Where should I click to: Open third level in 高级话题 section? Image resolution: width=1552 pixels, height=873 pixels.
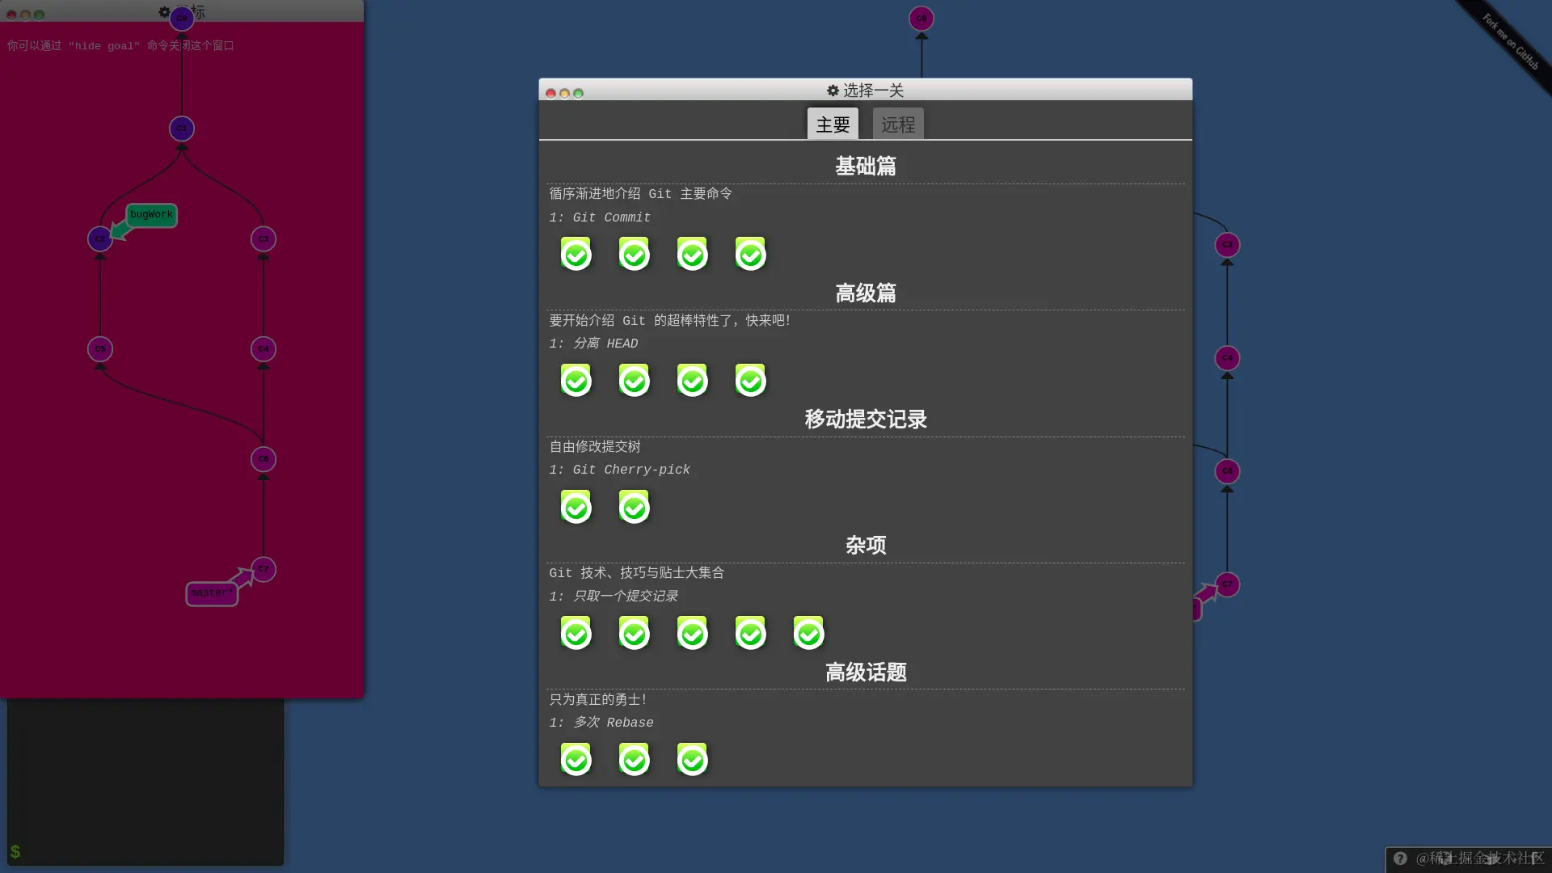(692, 760)
